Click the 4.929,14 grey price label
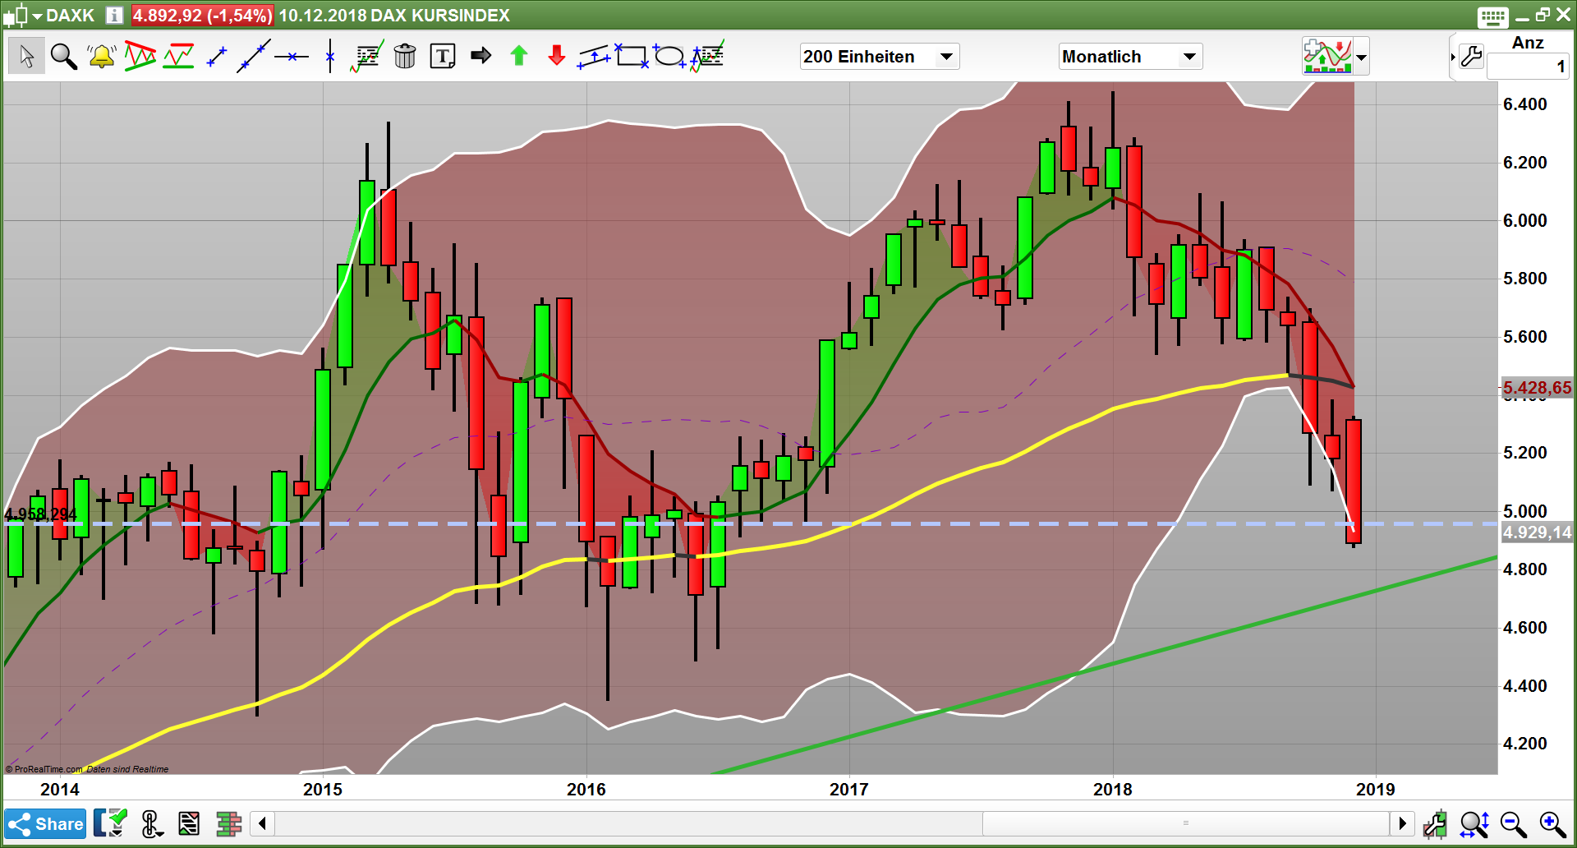Viewport: 1577px width, 848px height. point(1537,532)
